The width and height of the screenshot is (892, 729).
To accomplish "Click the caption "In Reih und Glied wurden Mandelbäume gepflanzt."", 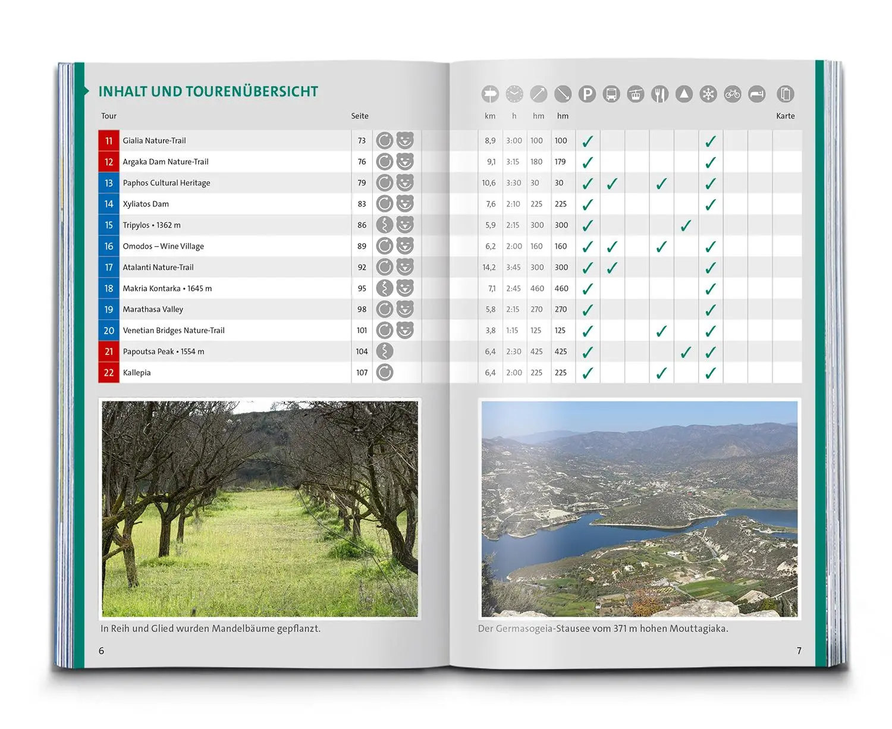I will (211, 629).
